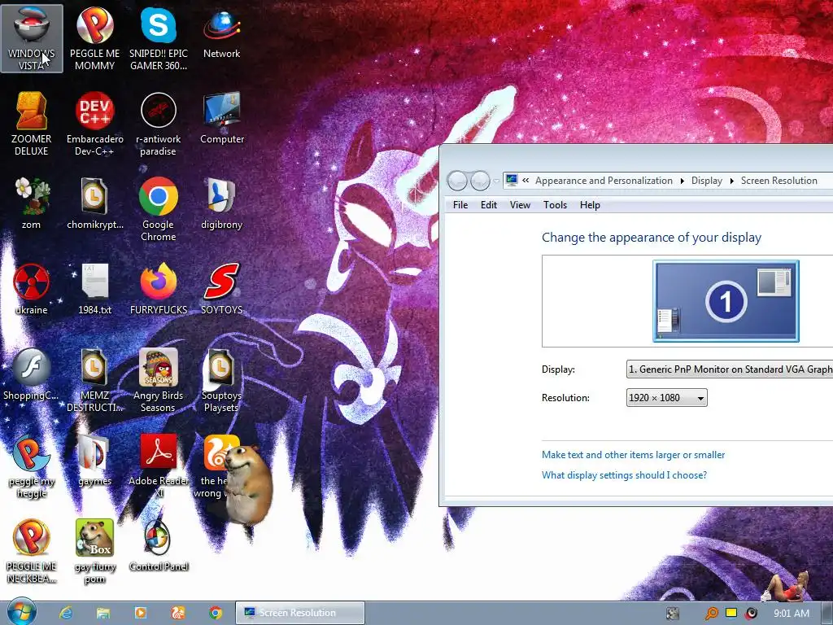Click the double-chevron in the address bar
Viewport: 833px width, 625px height.
click(526, 181)
